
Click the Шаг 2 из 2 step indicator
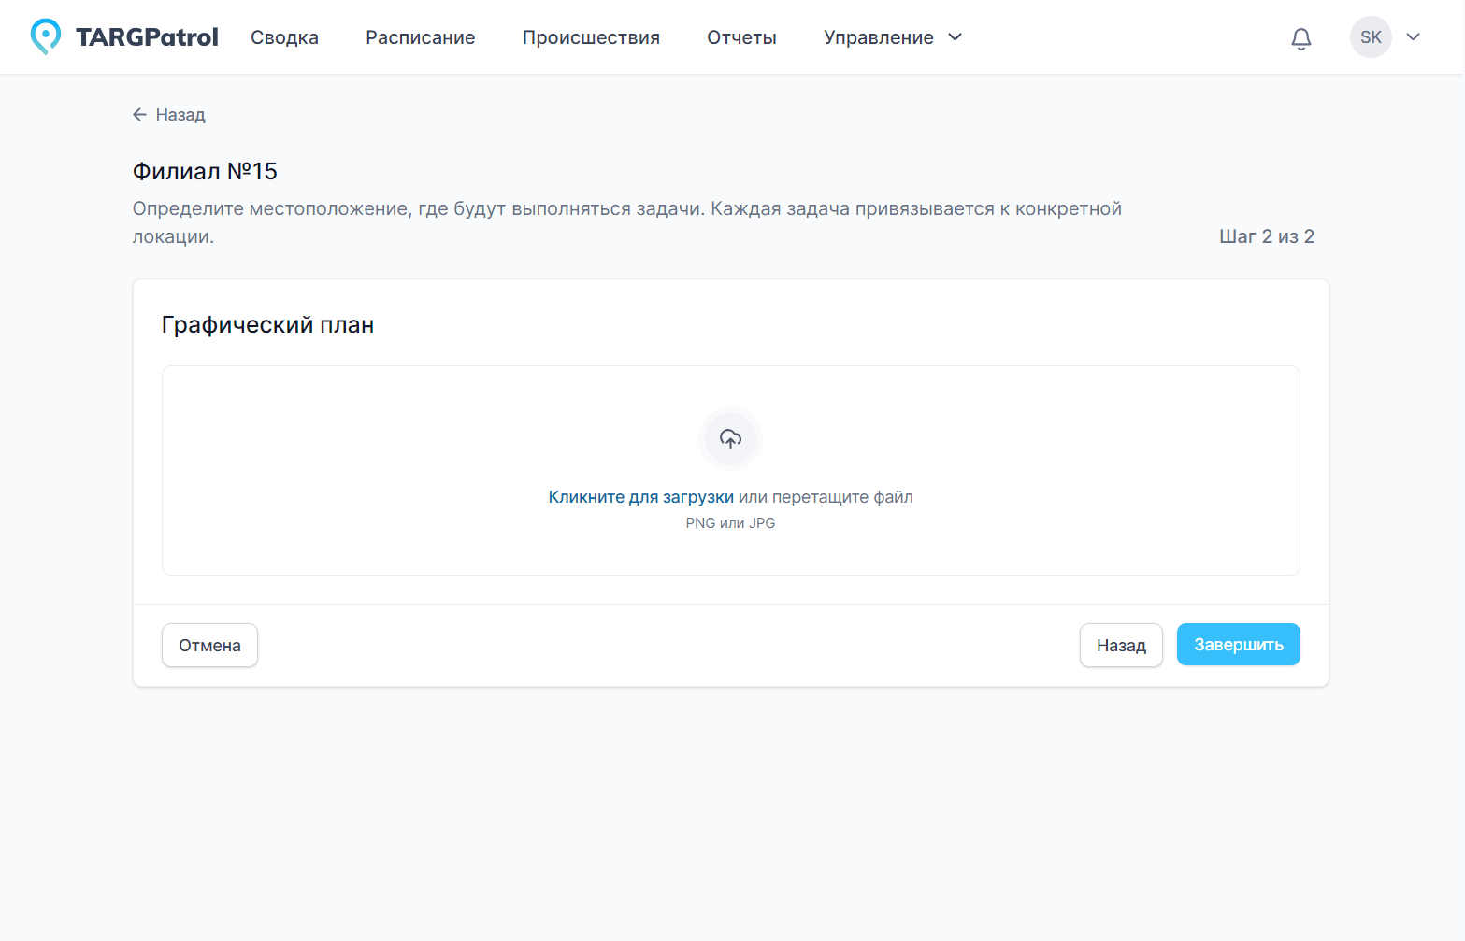pyautogui.click(x=1268, y=235)
